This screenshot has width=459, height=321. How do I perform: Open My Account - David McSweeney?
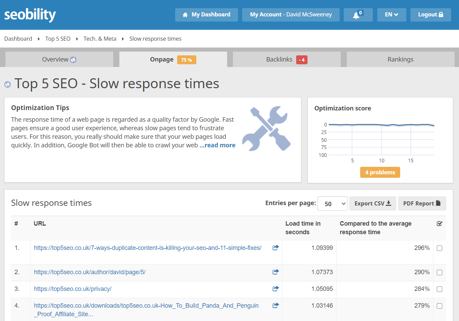(291, 15)
